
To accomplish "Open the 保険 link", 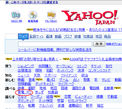I will click(39, 71).
